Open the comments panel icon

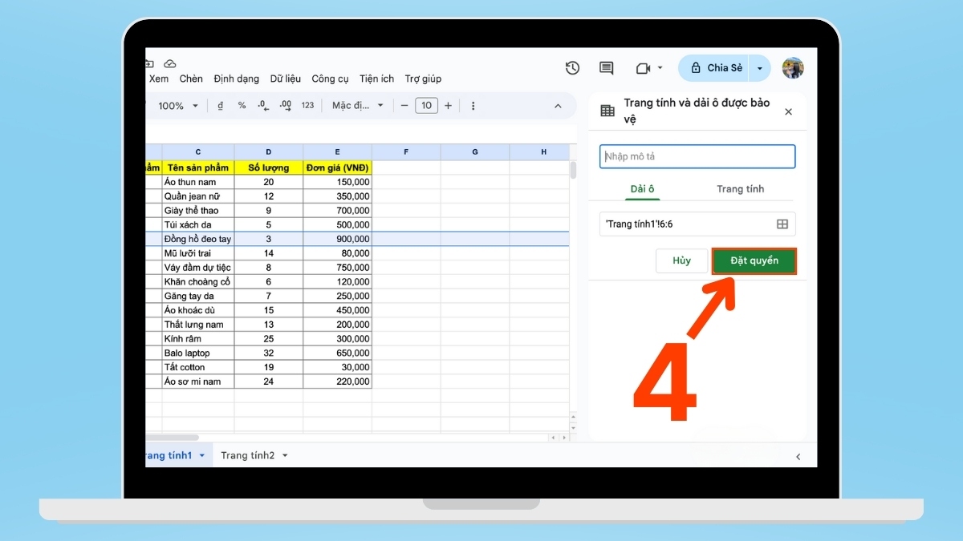[607, 68]
